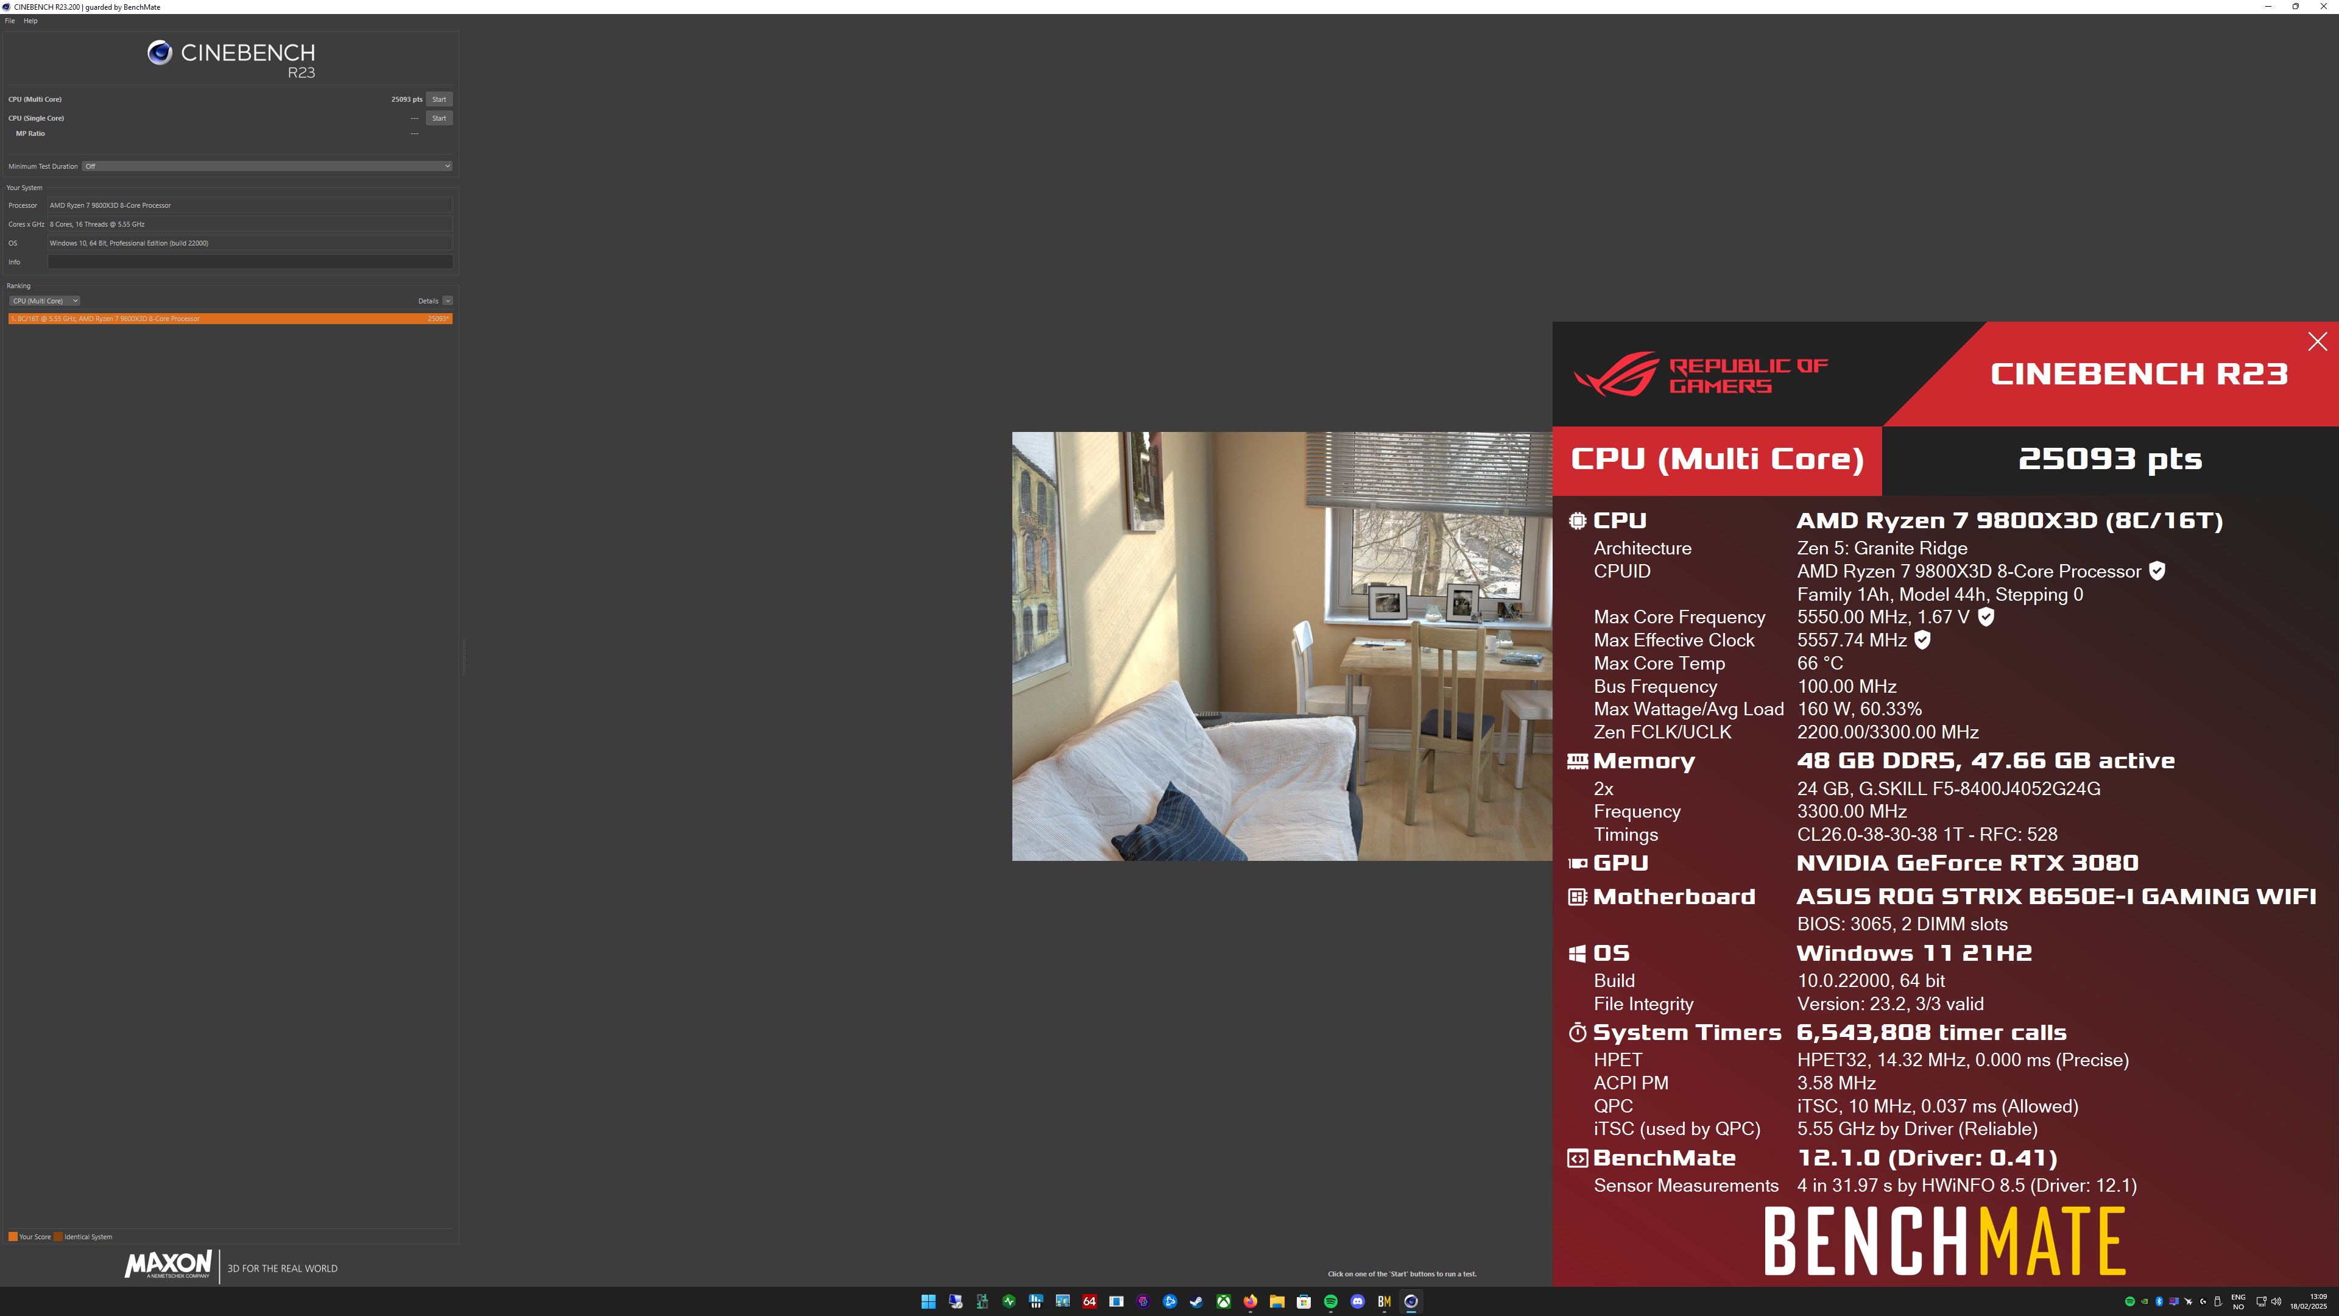This screenshot has width=2339, height=1316.
Task: Click the Windows OS icon in BenchMate panel
Action: (1578, 953)
